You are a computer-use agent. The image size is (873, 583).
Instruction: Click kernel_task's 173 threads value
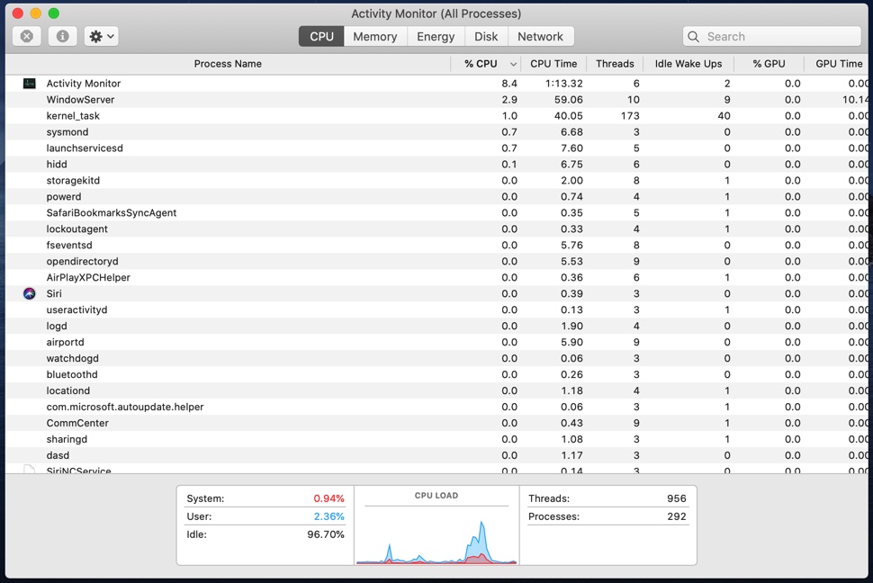(630, 116)
